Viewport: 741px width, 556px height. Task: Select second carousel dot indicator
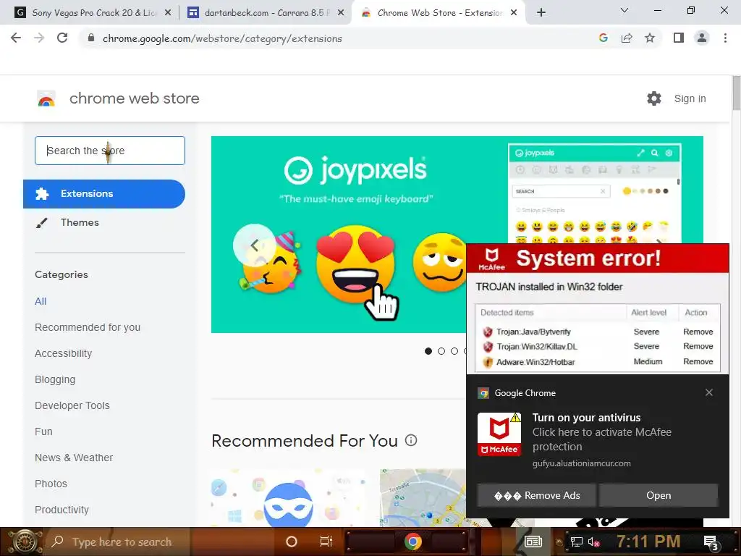click(x=441, y=351)
